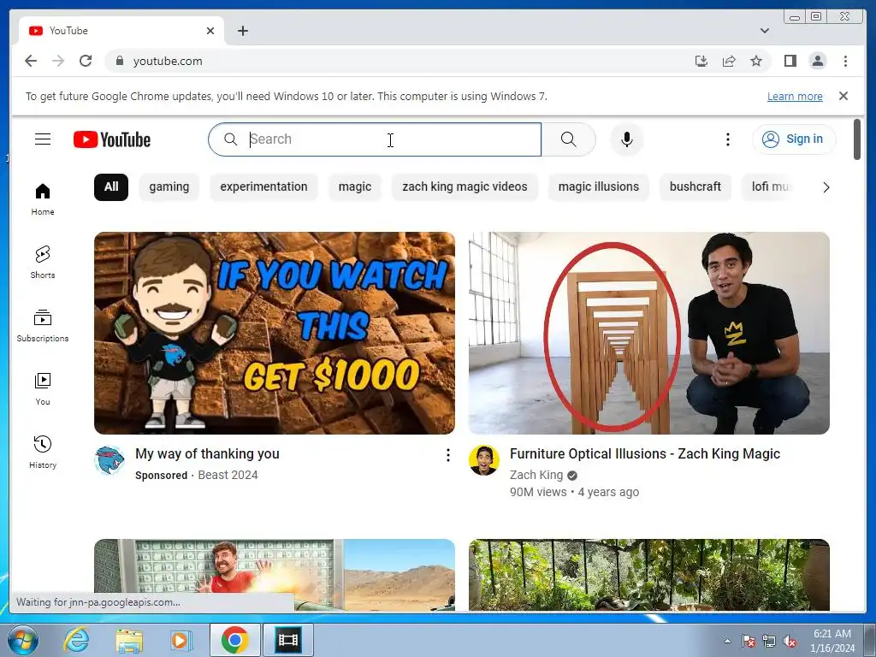
Task: Open Chrome's three-dot menu
Action: pyautogui.click(x=845, y=61)
